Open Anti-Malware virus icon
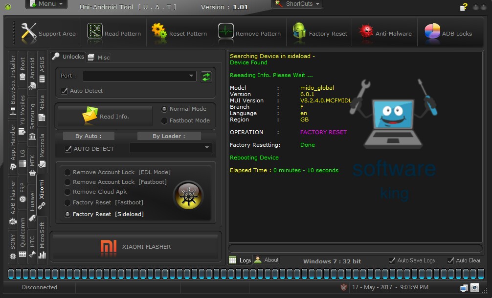Screen dimensions: 492x298 point(366,32)
